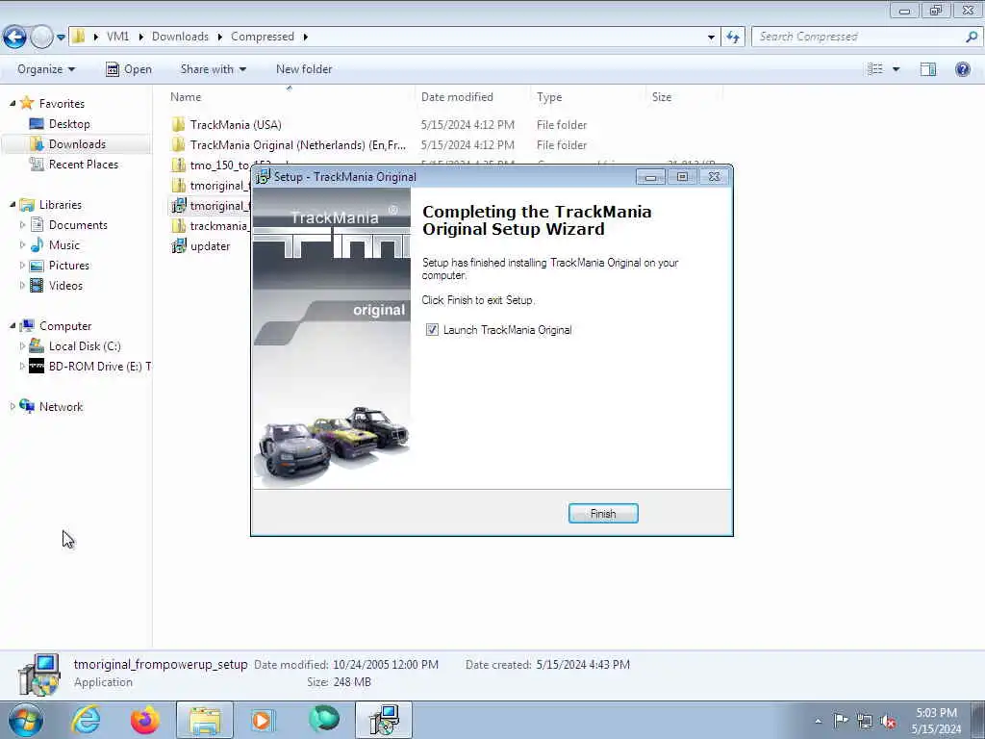The image size is (985, 739).
Task: Click the Videos library icon
Action: (38, 285)
